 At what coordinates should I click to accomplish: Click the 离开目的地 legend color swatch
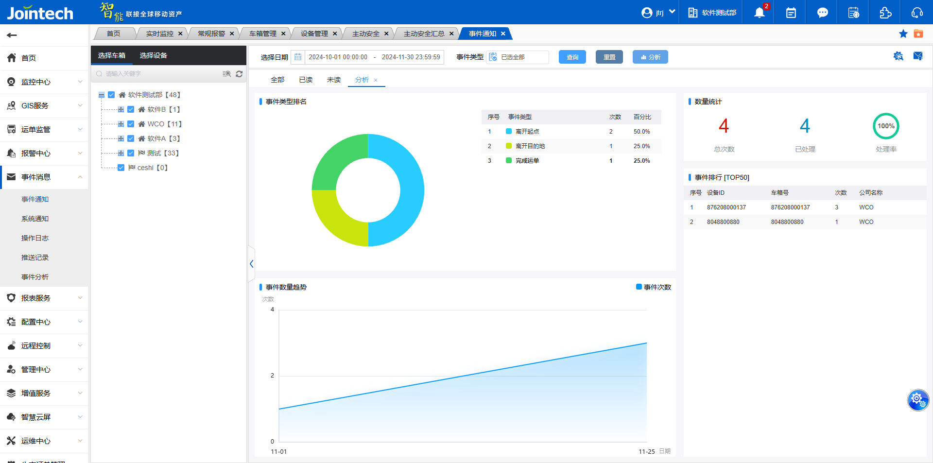(x=508, y=146)
